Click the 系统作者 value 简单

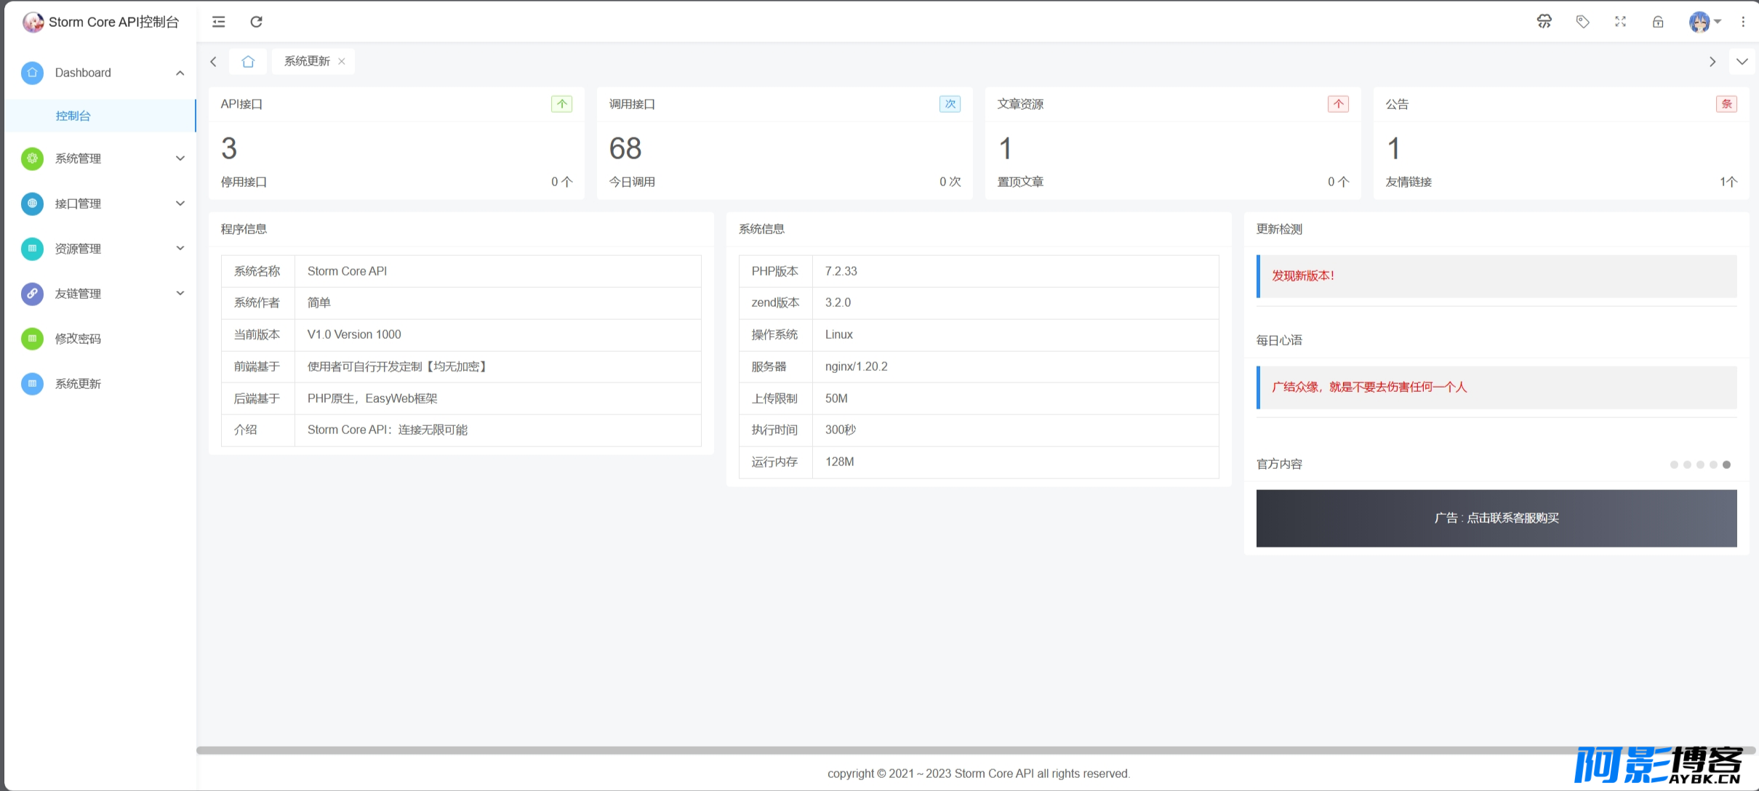pos(318,302)
